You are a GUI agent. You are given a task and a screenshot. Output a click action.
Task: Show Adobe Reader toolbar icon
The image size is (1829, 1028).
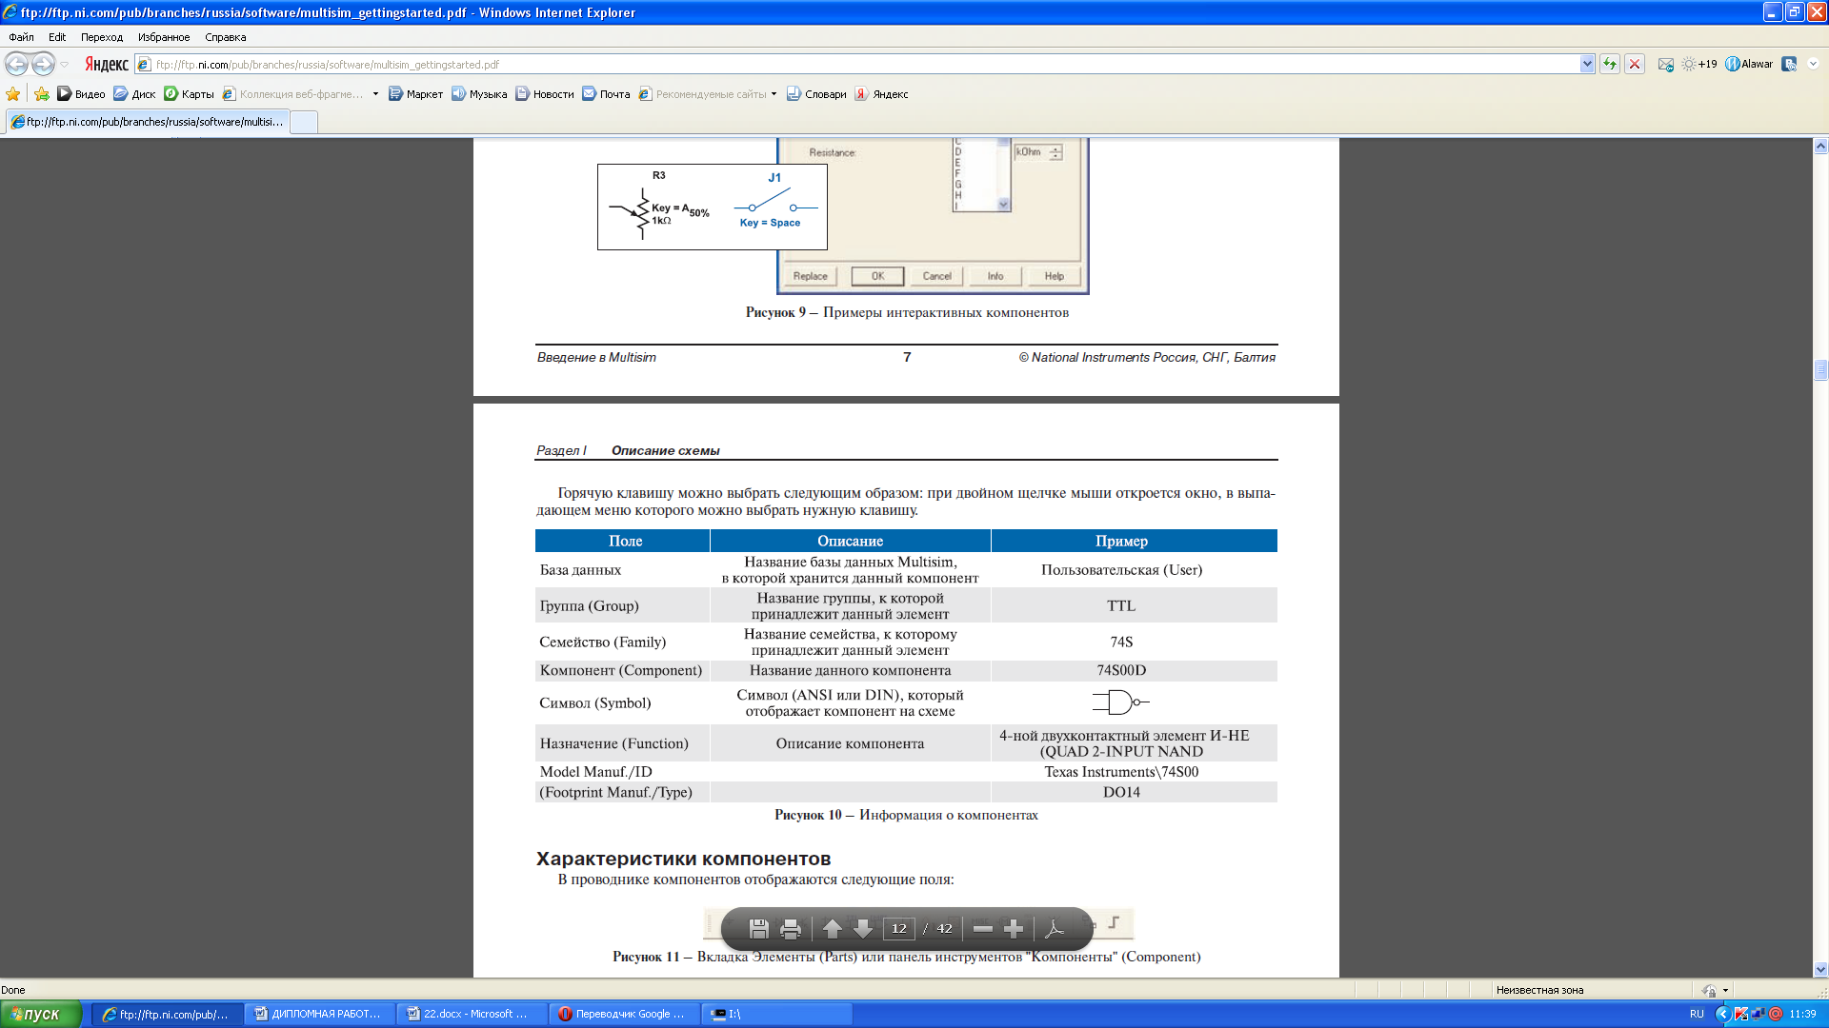1055,928
